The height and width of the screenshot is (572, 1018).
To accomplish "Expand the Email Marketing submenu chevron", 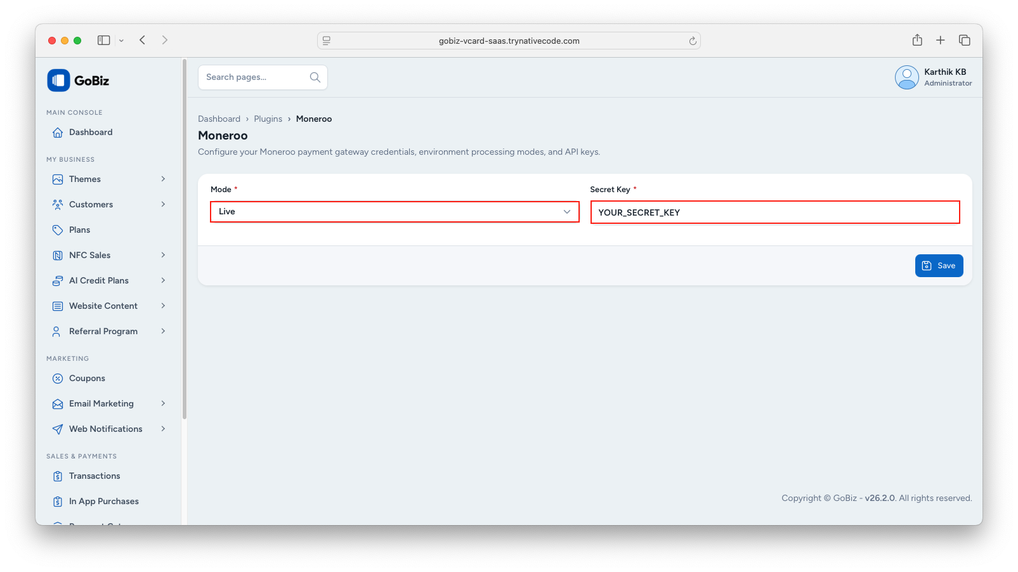I will (x=163, y=403).
